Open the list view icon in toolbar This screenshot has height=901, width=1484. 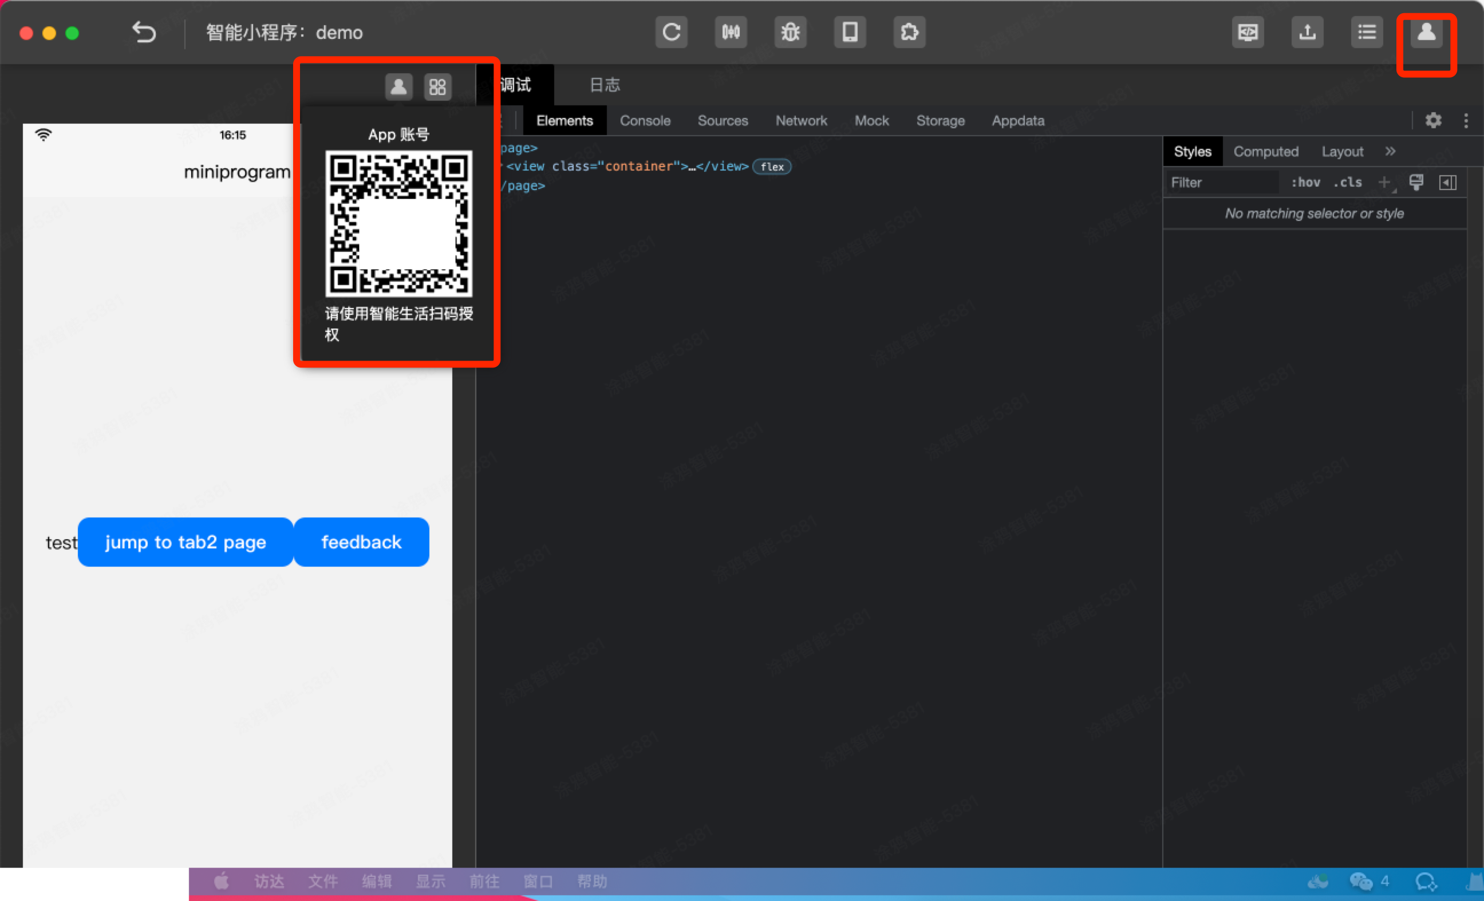tap(1366, 32)
